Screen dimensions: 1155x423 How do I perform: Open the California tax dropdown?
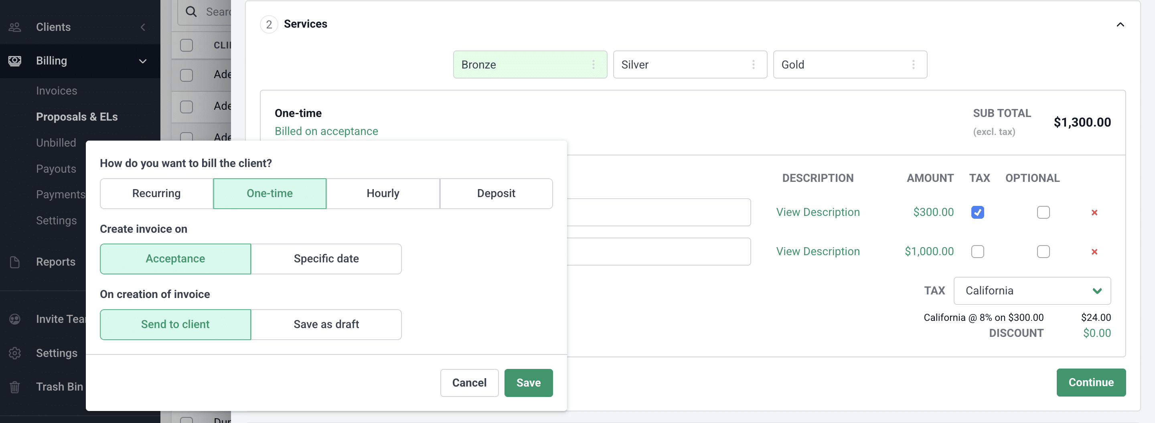point(1032,291)
